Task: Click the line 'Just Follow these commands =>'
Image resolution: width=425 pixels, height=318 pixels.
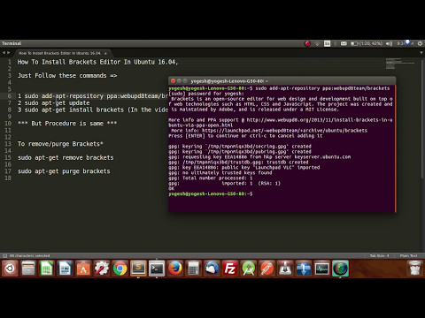Action: click(67, 76)
